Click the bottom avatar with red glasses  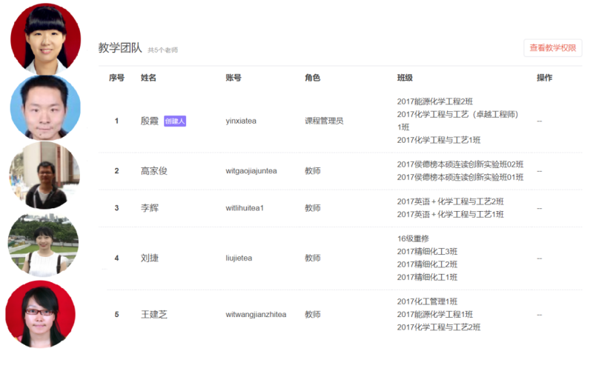click(40, 315)
